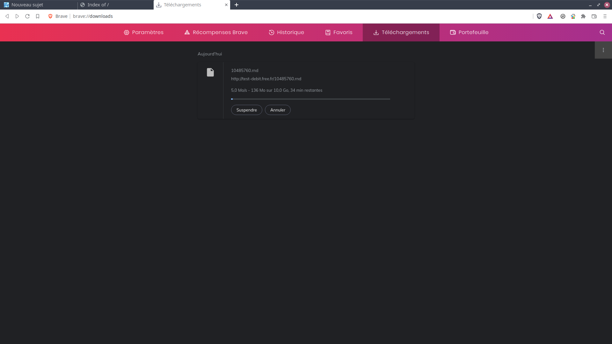Click the file icon of 10485760.rnd
The height and width of the screenshot is (344, 612).
pos(210,72)
